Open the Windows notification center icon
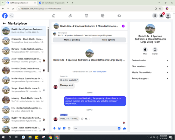The height and width of the screenshot is (140, 175). tap(171, 137)
